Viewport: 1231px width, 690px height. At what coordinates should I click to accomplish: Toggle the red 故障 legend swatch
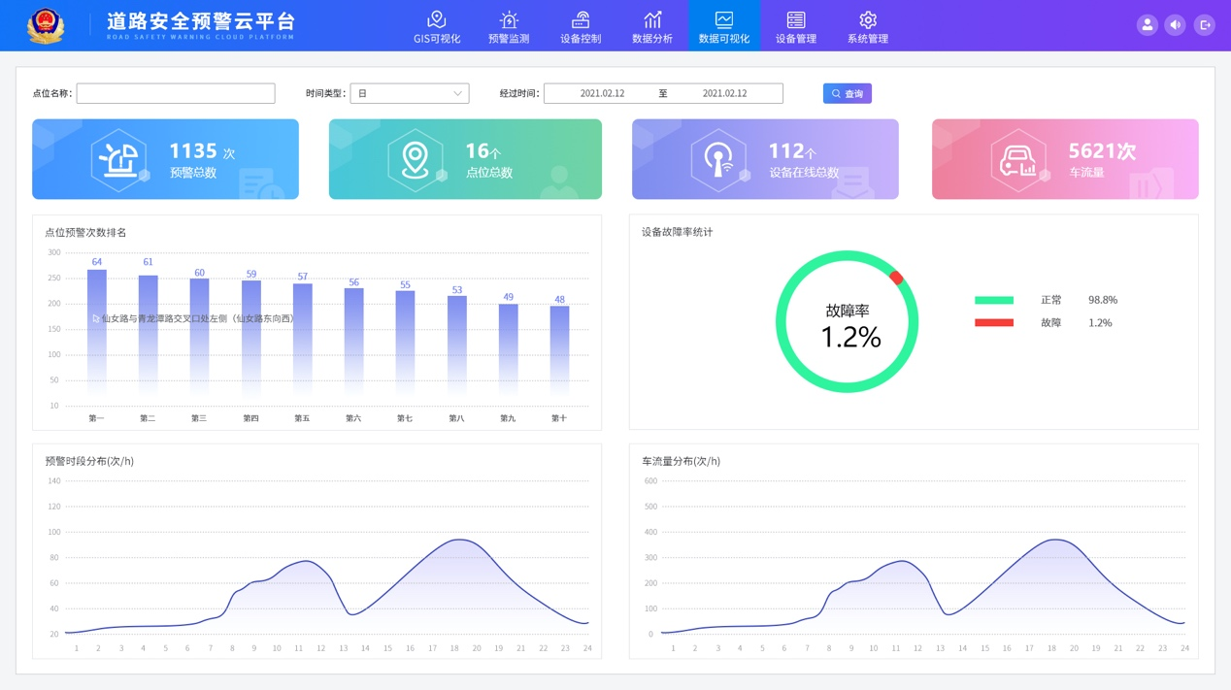coord(993,323)
